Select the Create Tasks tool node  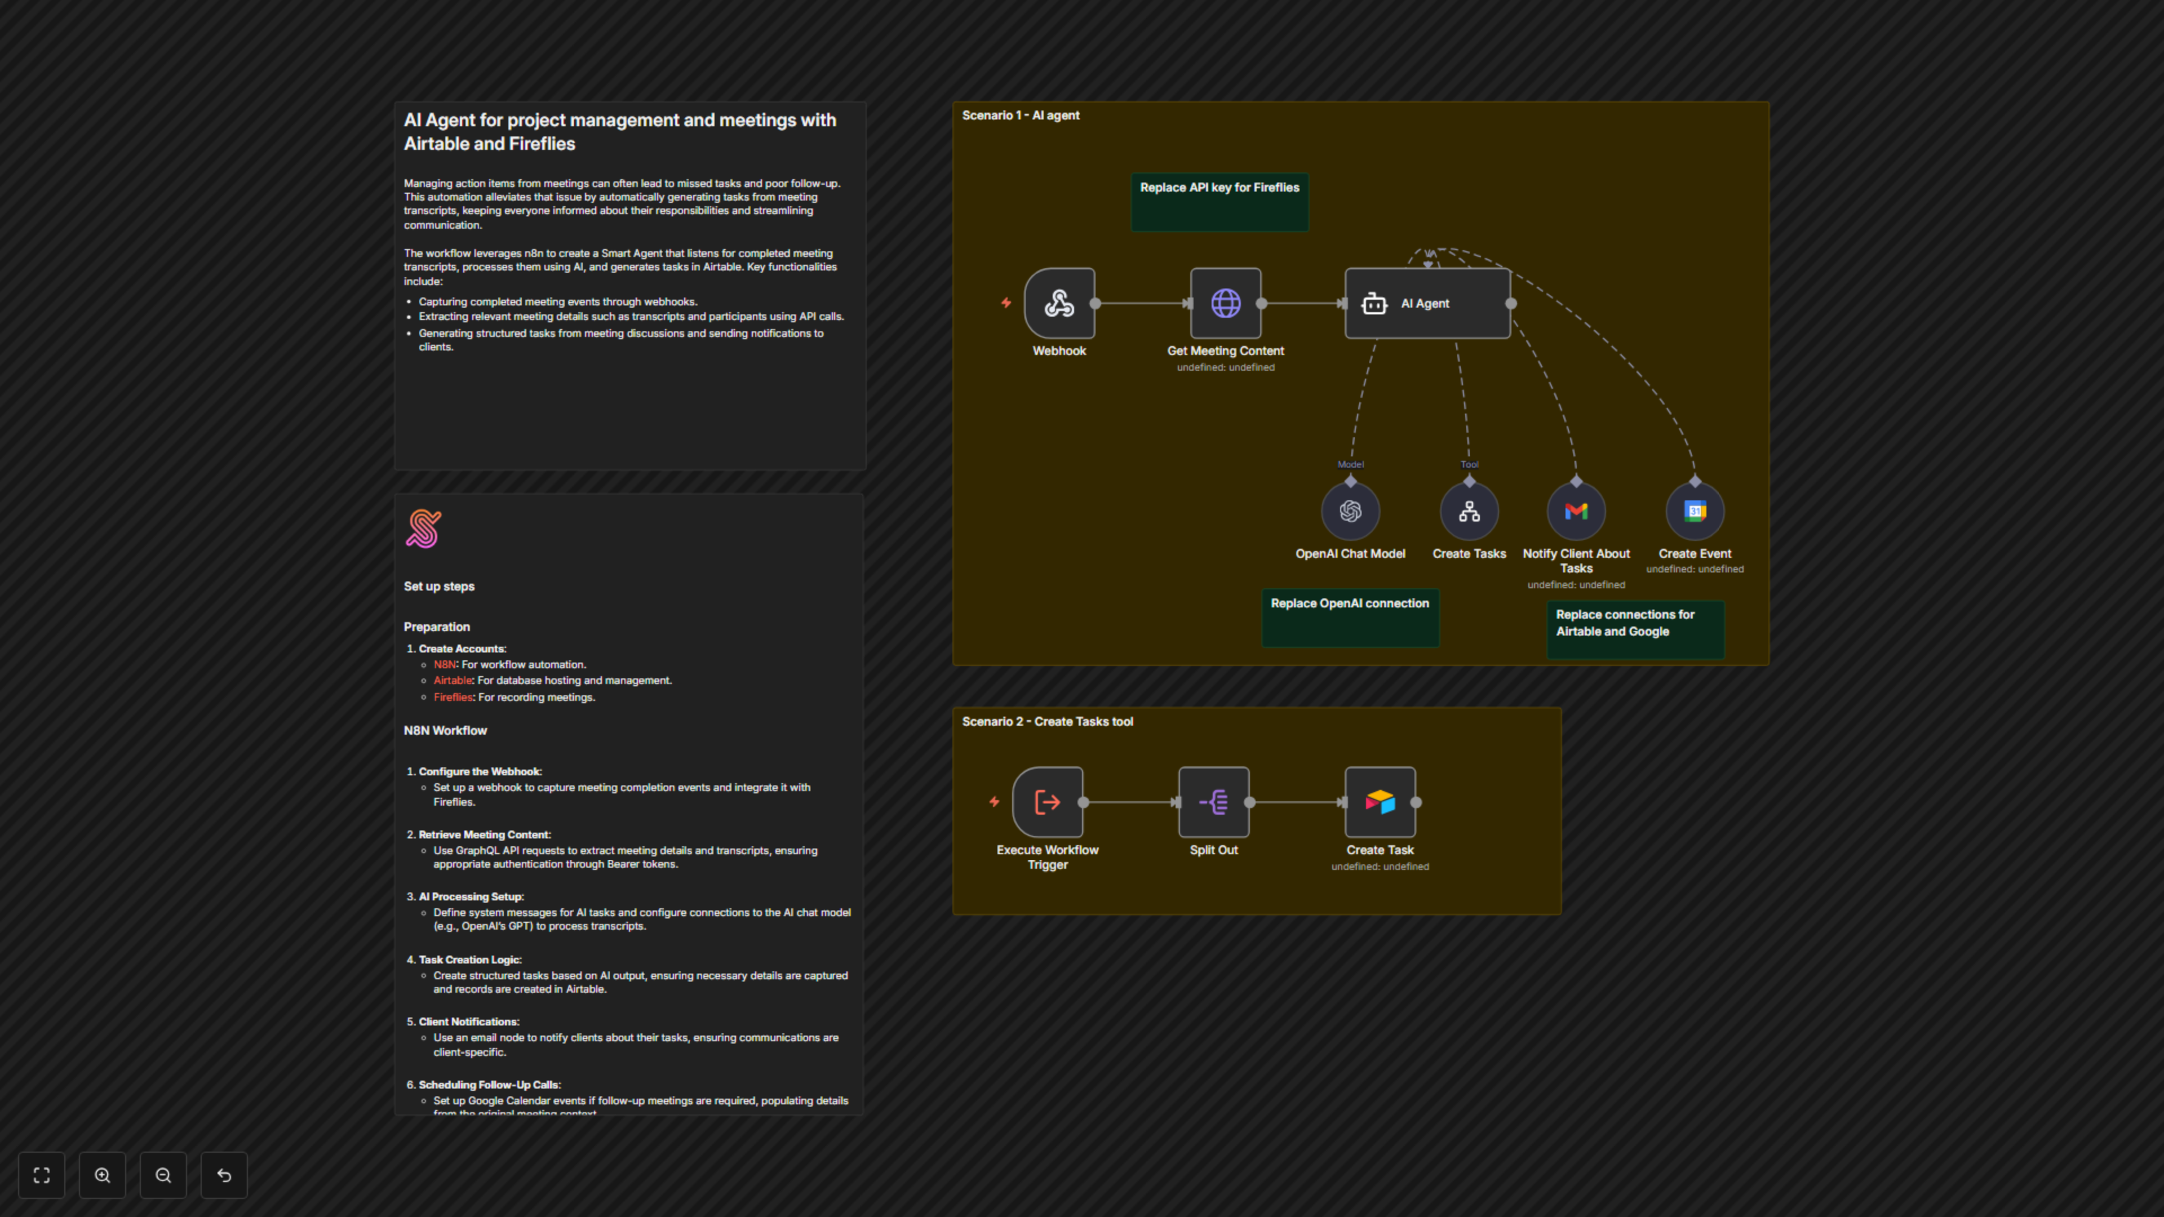pyautogui.click(x=1469, y=512)
